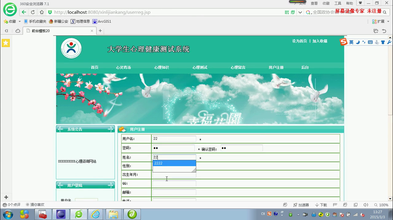393x220 pixels.
Task: Click the tab-list back icon left of cloud
Action: [x=6, y=31]
